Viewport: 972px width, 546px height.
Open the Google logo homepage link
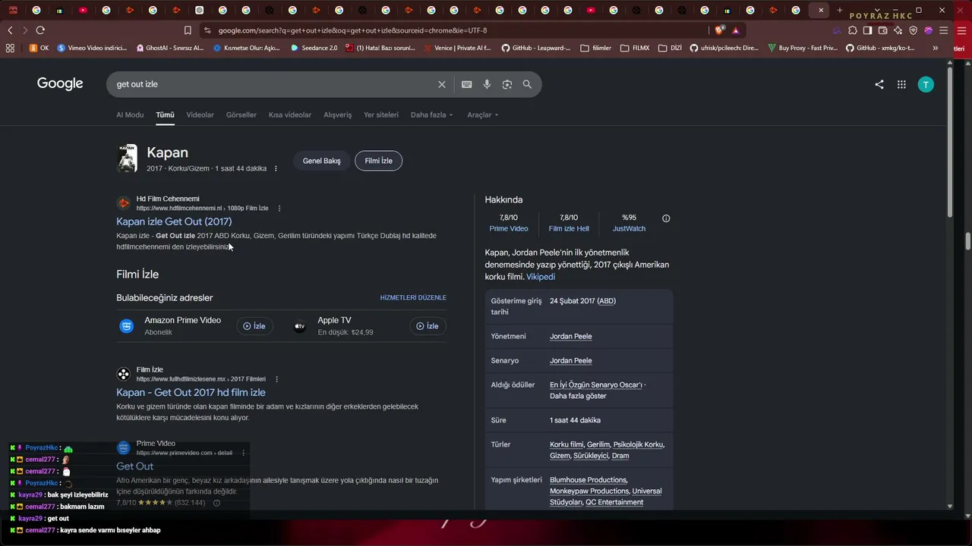click(x=60, y=83)
